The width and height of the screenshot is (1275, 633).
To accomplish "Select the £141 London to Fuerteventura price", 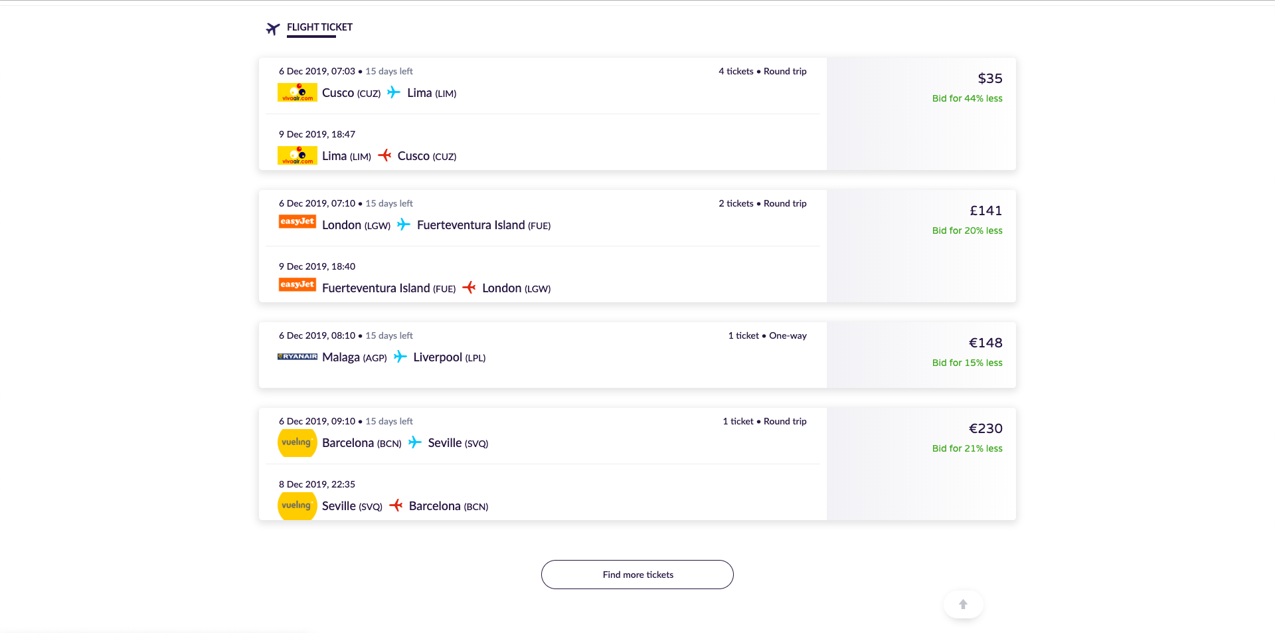I will [x=985, y=211].
